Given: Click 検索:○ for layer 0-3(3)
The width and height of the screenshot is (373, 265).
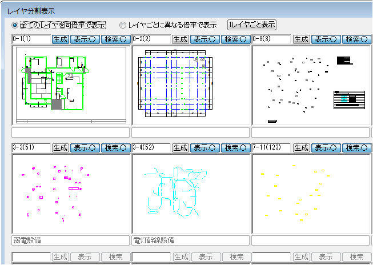Looking at the screenshot, I should (356, 39).
